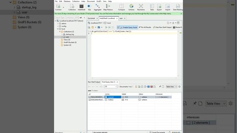Collapse the Collections (2) folder
The image size is (237, 133).
(x=60, y=31)
